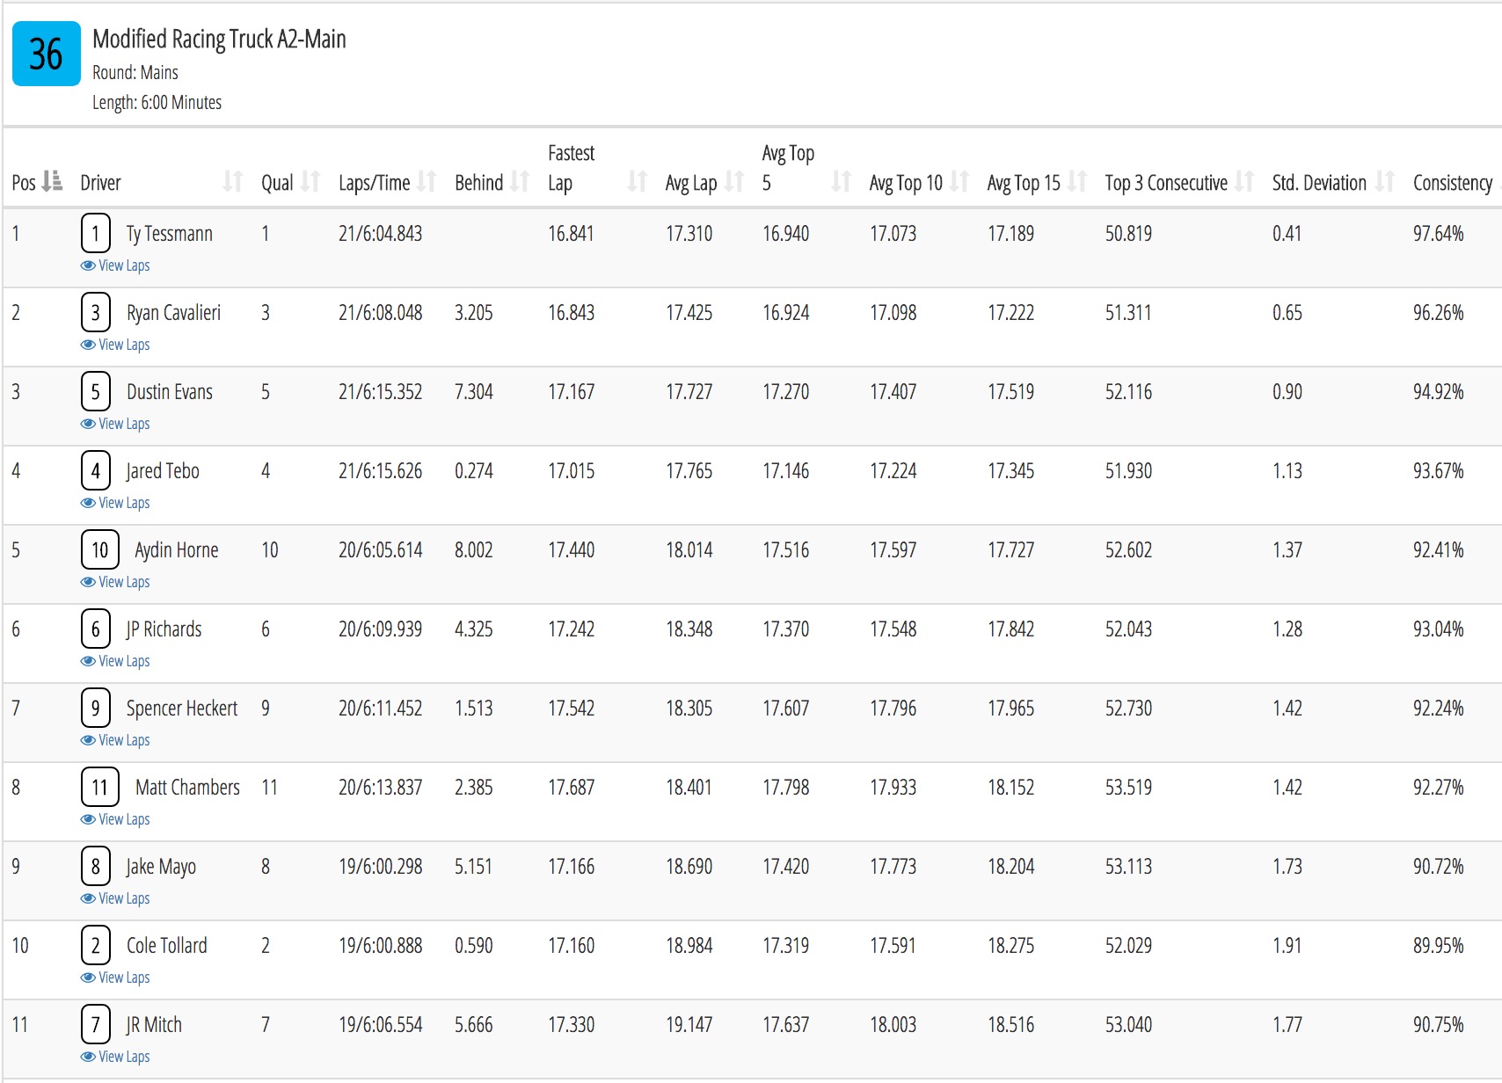Viewport: 1502px width, 1083px height.
Task: Click the Driver column header text
Action: 100,183
